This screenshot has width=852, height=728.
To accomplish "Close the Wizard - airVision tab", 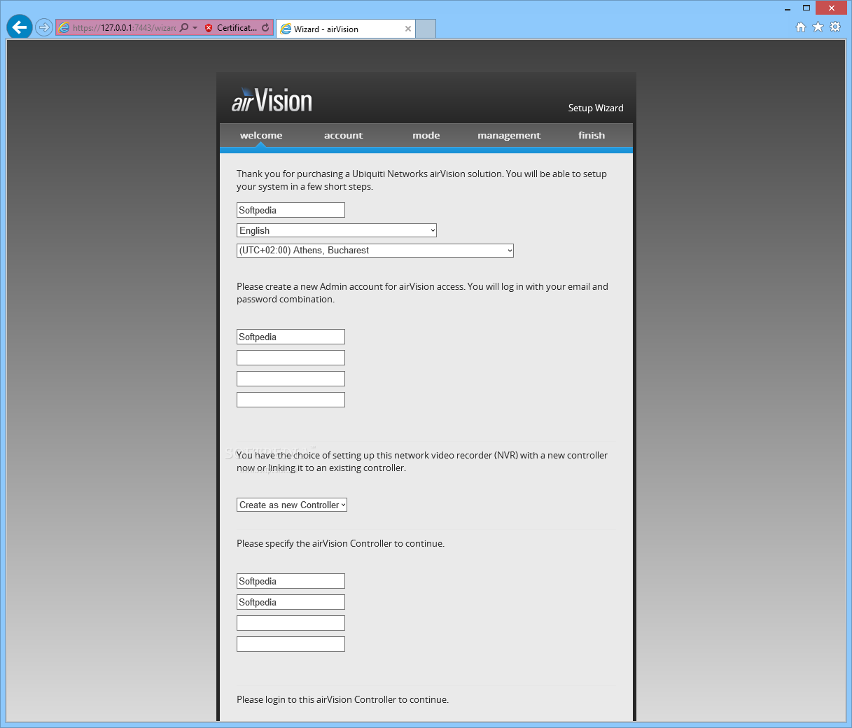I will coord(408,29).
